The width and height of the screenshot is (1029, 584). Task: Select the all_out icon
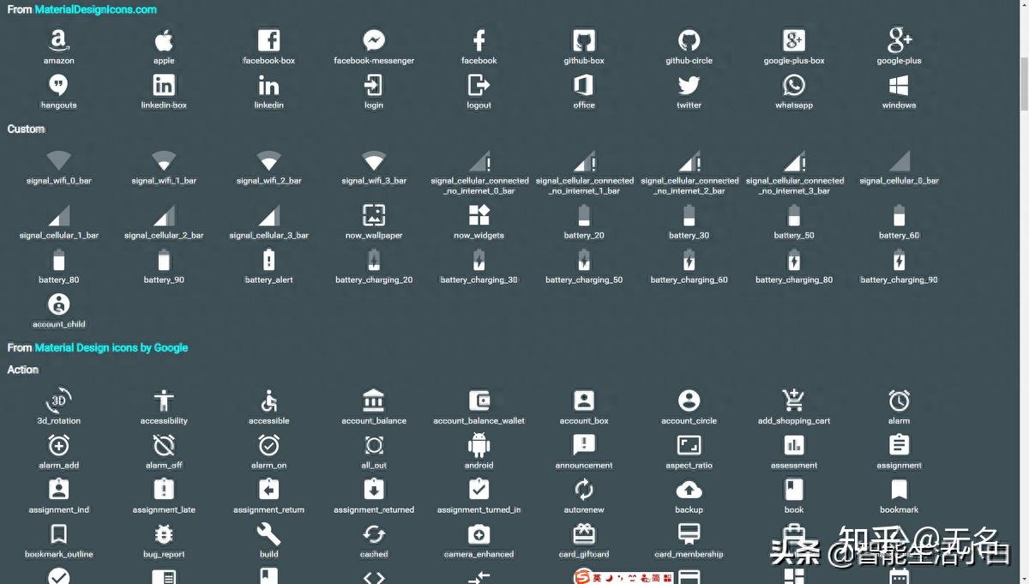pos(374,445)
